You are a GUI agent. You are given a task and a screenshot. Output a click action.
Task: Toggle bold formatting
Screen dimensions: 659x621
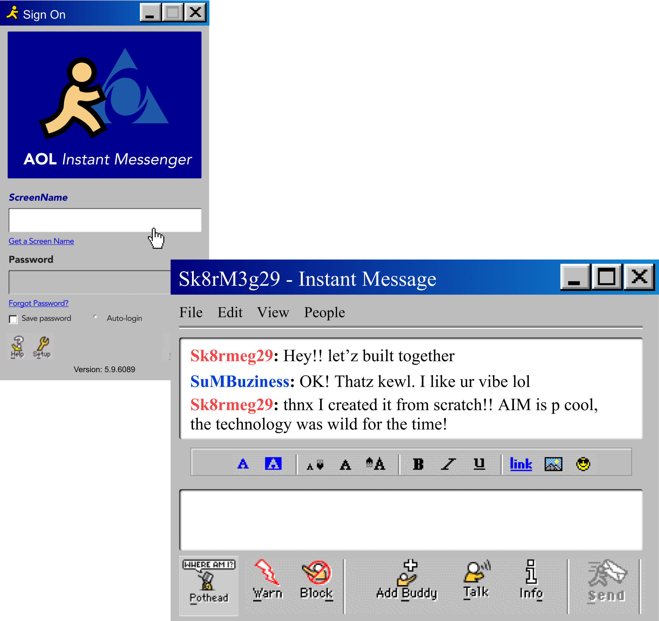pyautogui.click(x=418, y=464)
